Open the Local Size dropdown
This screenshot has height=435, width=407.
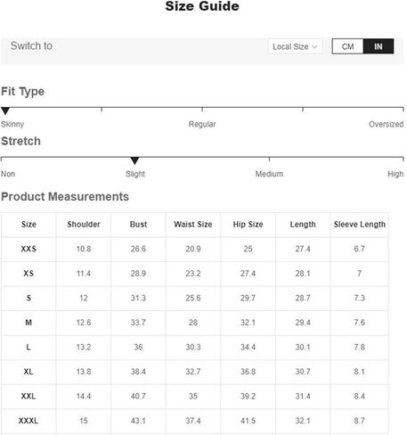click(296, 46)
